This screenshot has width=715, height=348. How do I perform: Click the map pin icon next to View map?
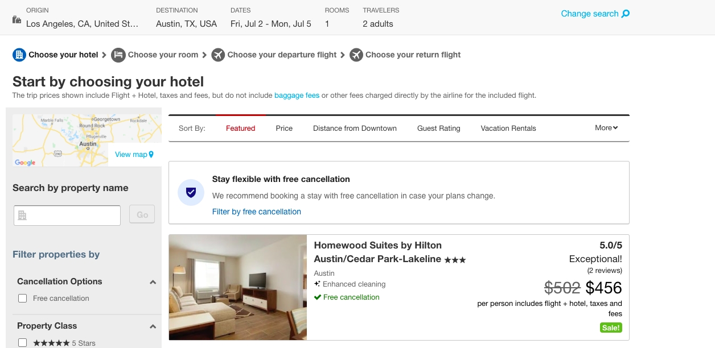coord(151,154)
